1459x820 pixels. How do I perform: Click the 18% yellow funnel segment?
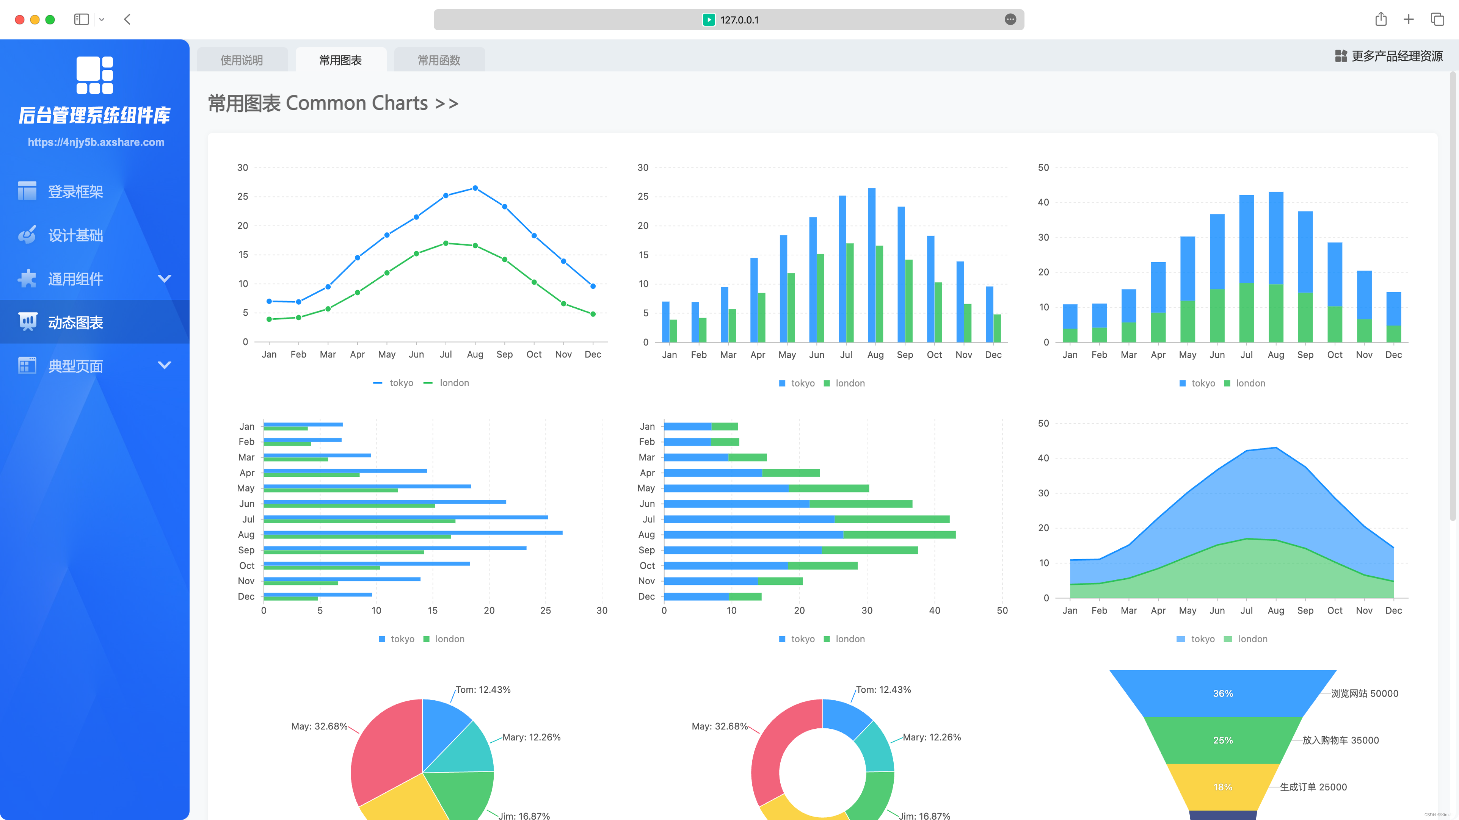coord(1223,787)
